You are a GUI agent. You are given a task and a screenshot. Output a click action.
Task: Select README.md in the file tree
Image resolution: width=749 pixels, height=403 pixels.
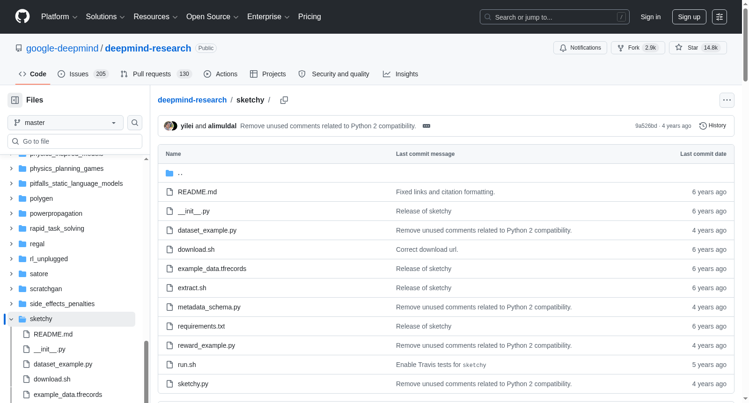pyautogui.click(x=53, y=334)
